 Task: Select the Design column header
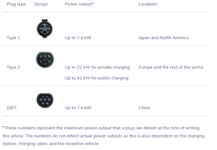(x=41, y=4)
